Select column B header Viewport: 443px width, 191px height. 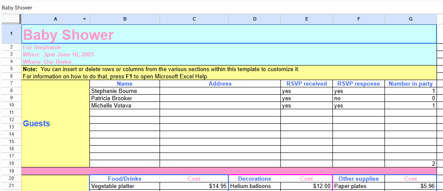[125, 19]
